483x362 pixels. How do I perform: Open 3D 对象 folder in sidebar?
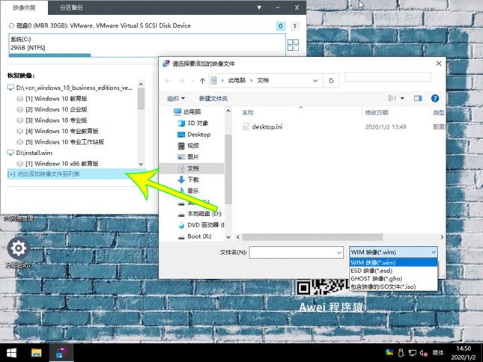[x=193, y=123]
